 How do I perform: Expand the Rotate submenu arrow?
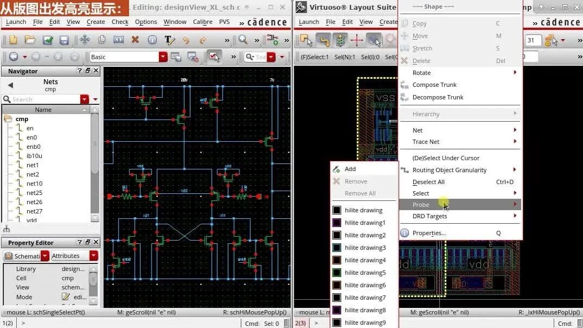515,73
